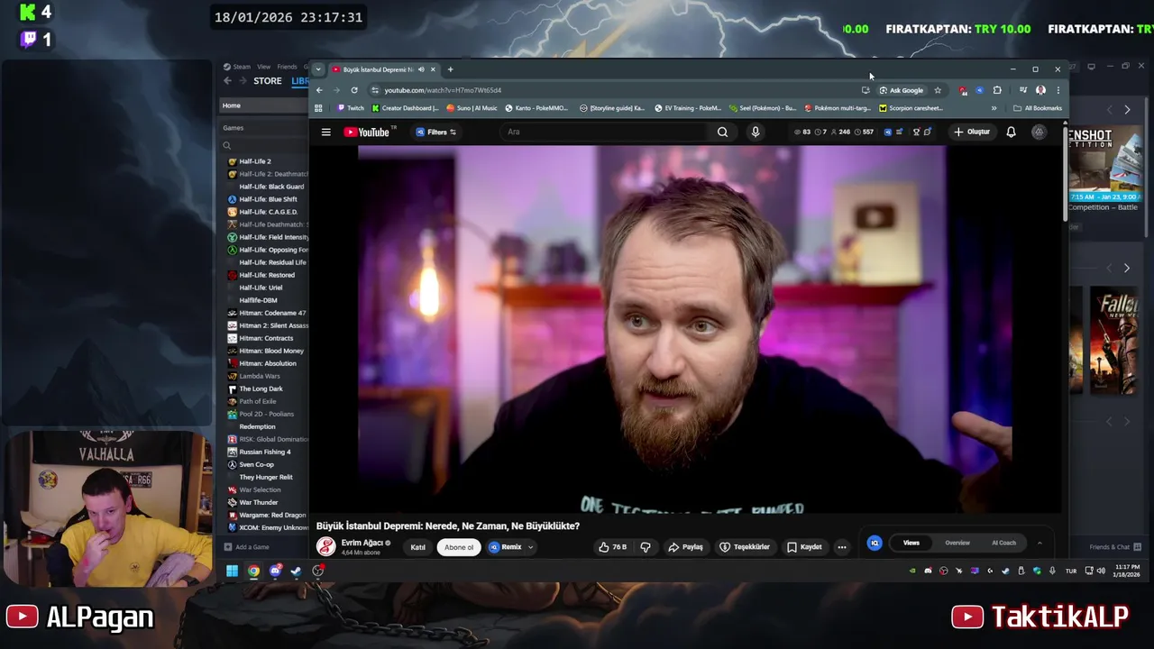Viewport: 1154px width, 649px height.
Task: Open the Teşekkürler super thanks button
Action: point(745,547)
